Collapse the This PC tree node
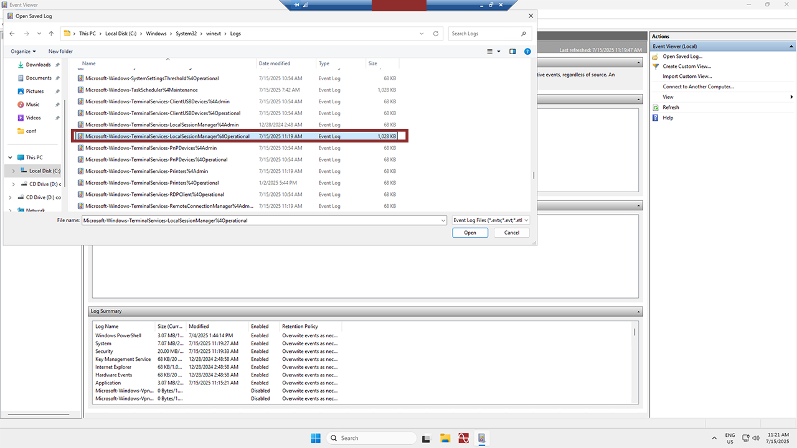 10,158
